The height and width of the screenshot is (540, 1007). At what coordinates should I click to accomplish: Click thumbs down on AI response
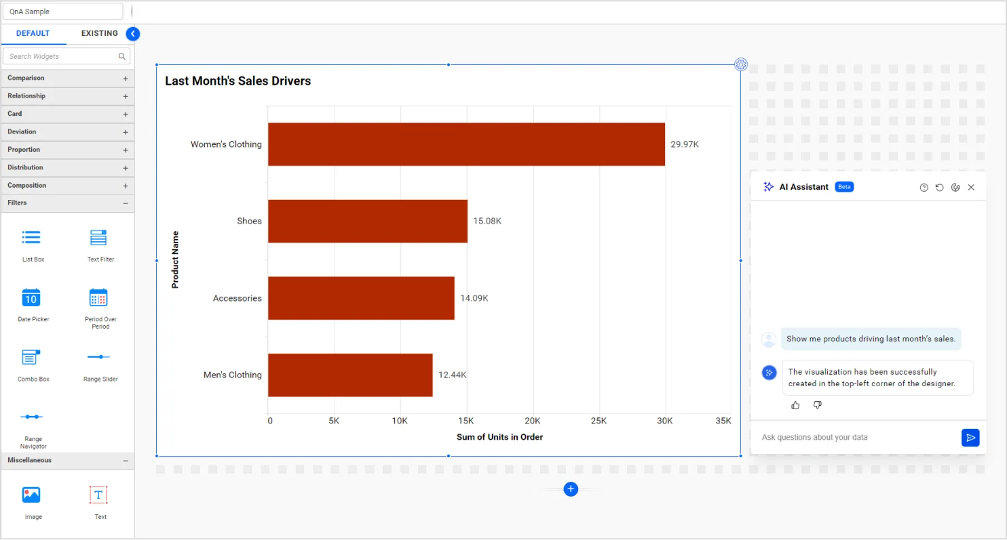tap(817, 405)
